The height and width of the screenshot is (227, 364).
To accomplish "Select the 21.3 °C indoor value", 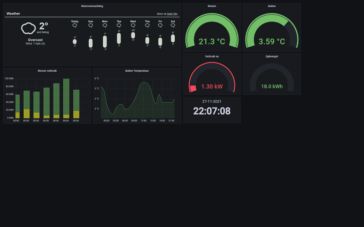I will (212, 42).
